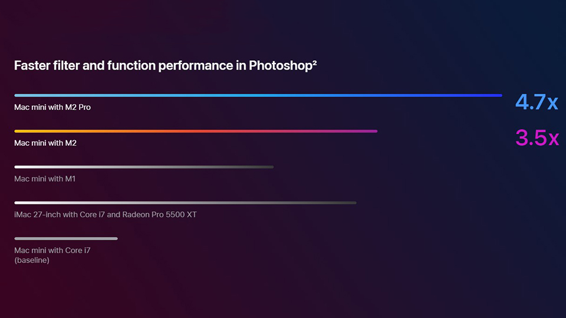Click the blue 4.7x figure
566x318 pixels.
pyautogui.click(x=536, y=102)
